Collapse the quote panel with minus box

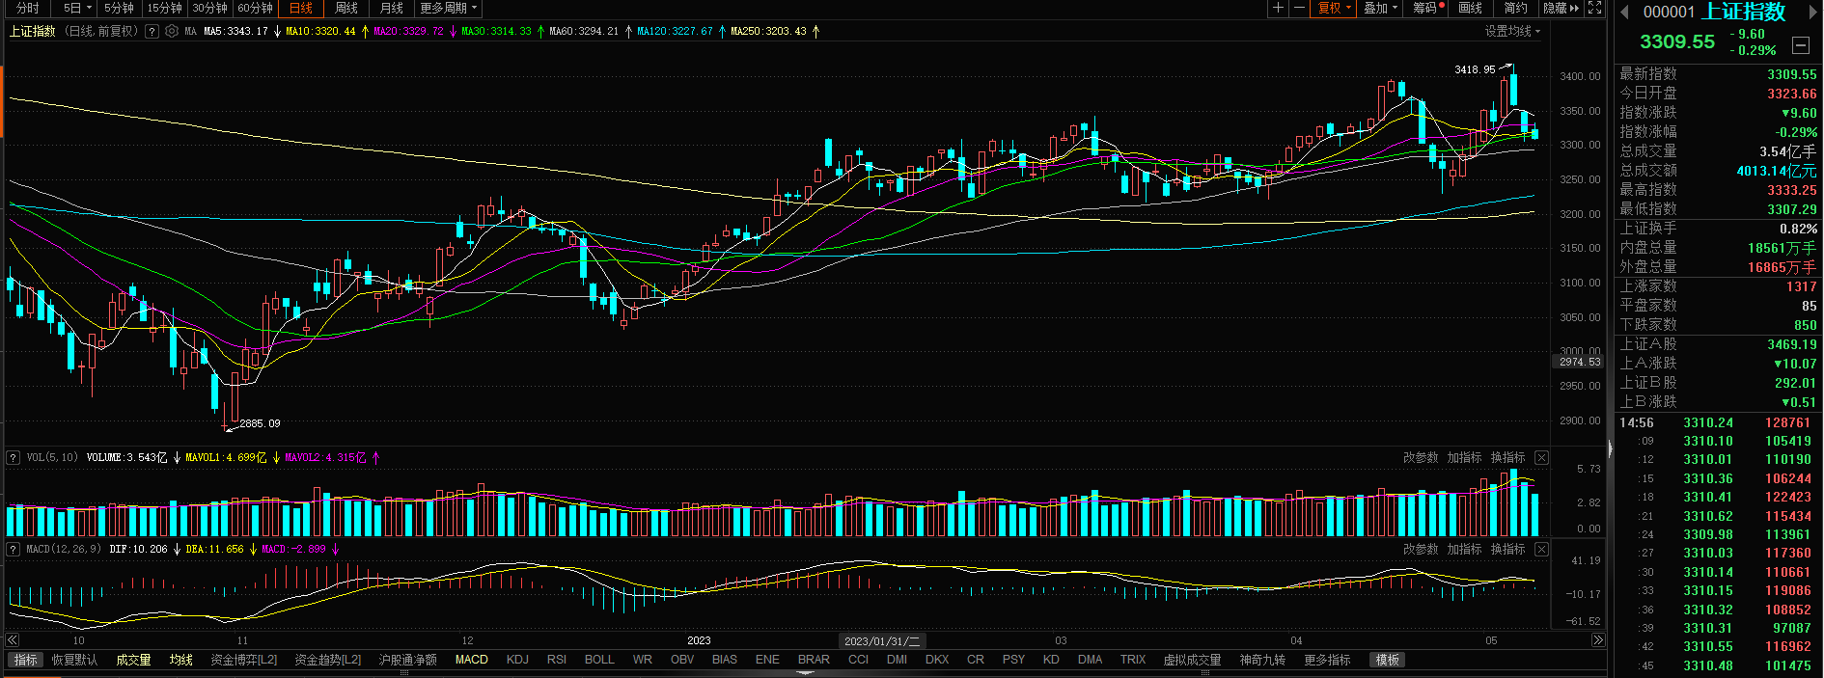1800,45
